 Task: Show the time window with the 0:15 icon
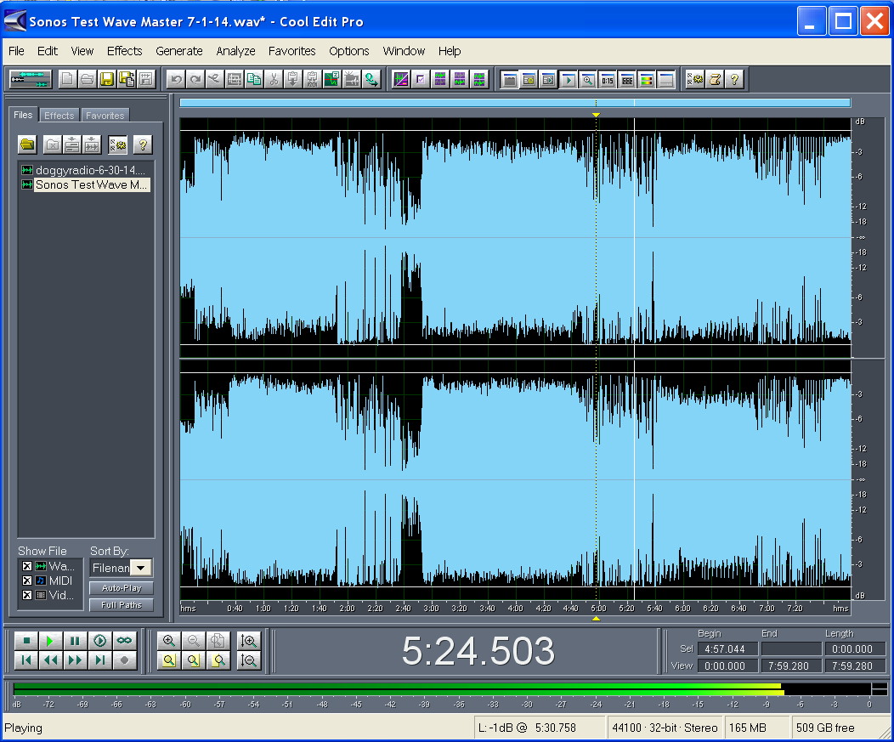coord(608,79)
